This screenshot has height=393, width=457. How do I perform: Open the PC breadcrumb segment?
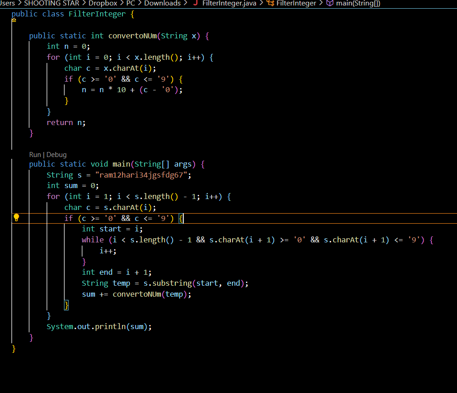point(131,3)
